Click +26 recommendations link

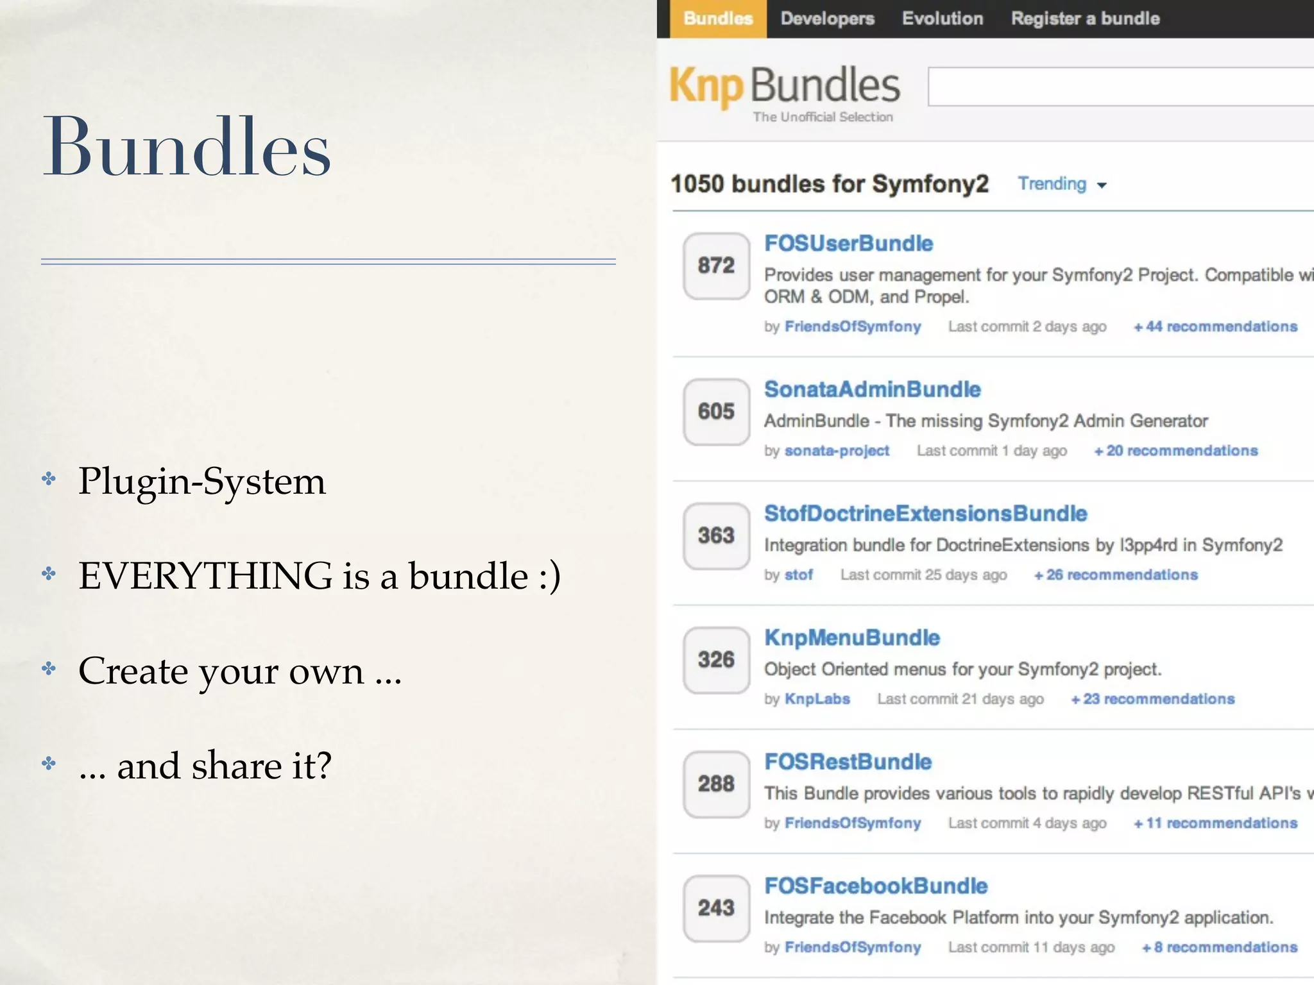pyautogui.click(x=1116, y=575)
